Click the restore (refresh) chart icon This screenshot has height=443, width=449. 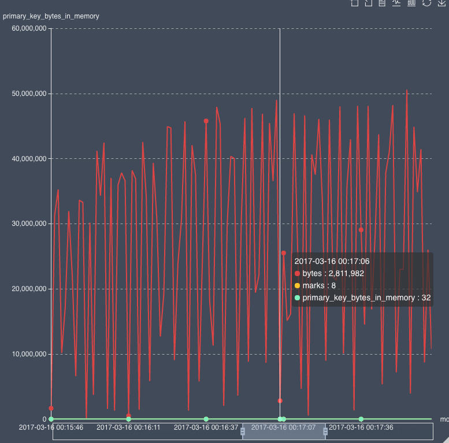[x=426, y=3]
